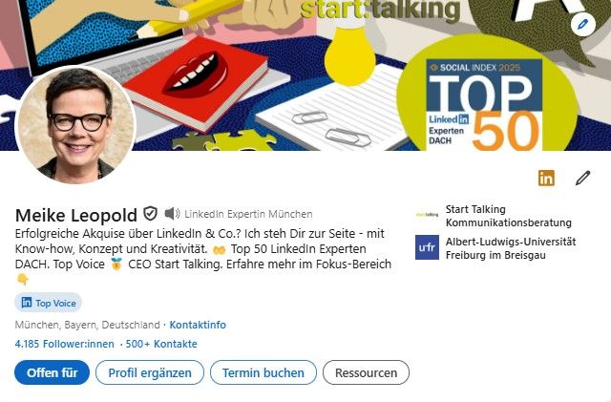The width and height of the screenshot is (611, 402).
Task: Click the gold LinkedIn Premium icon
Action: pyautogui.click(x=546, y=178)
